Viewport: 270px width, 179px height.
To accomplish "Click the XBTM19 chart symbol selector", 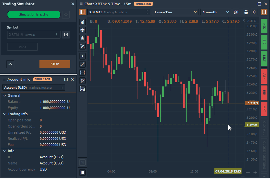I will tap(119, 12).
